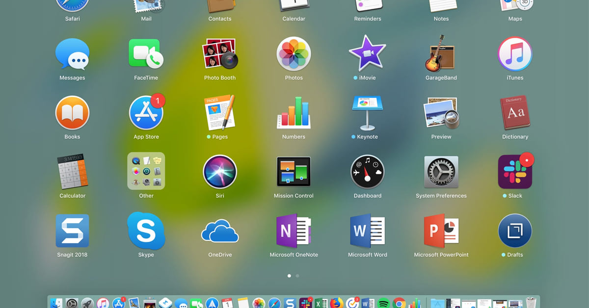The height and width of the screenshot is (308, 589).
Task: Launch Slack from the Launchpad grid
Action: (x=515, y=172)
